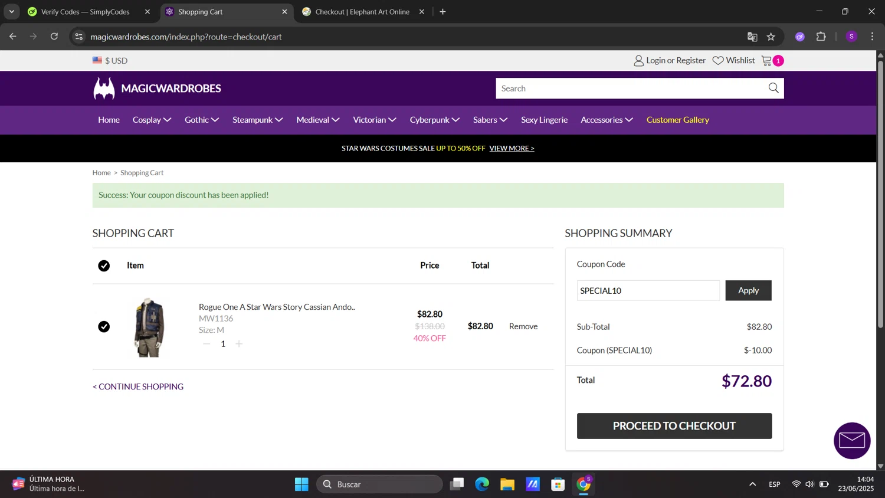Click the translate page icon
885x498 pixels.
[752, 37]
